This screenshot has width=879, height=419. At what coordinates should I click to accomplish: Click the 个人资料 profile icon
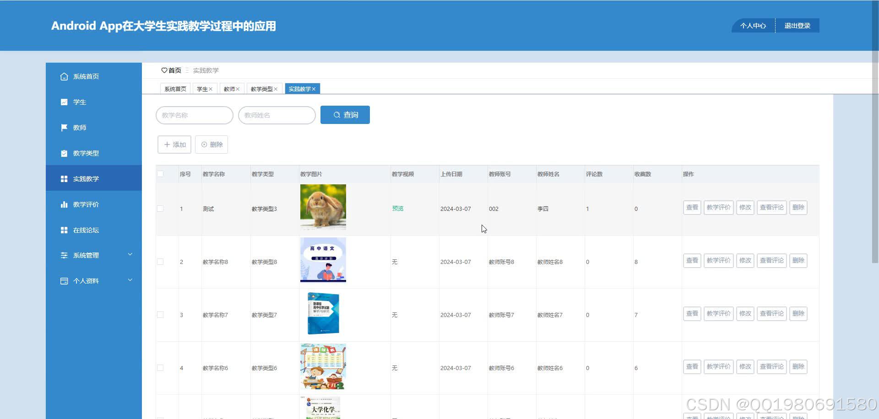pos(64,281)
